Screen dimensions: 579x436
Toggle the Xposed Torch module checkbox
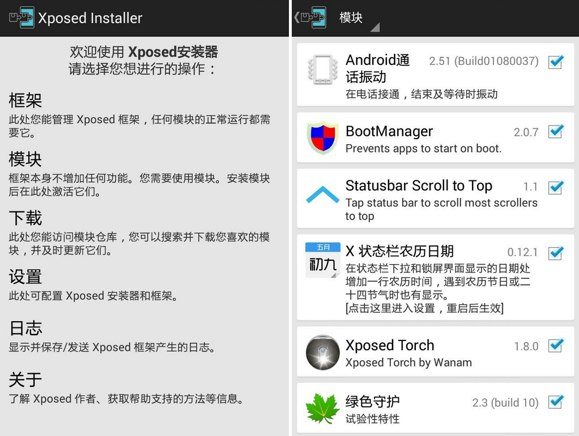click(x=556, y=346)
